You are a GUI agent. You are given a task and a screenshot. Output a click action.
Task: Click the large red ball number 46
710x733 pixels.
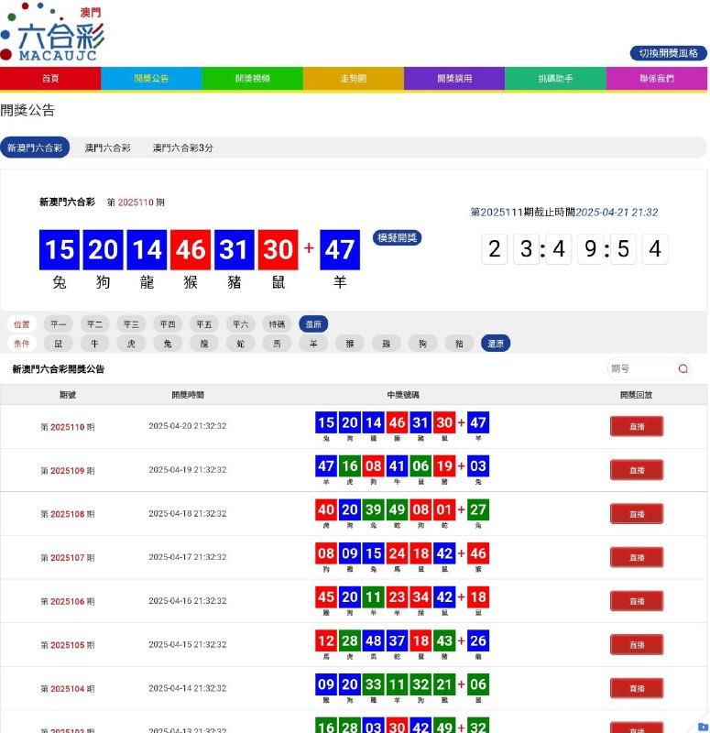point(191,249)
